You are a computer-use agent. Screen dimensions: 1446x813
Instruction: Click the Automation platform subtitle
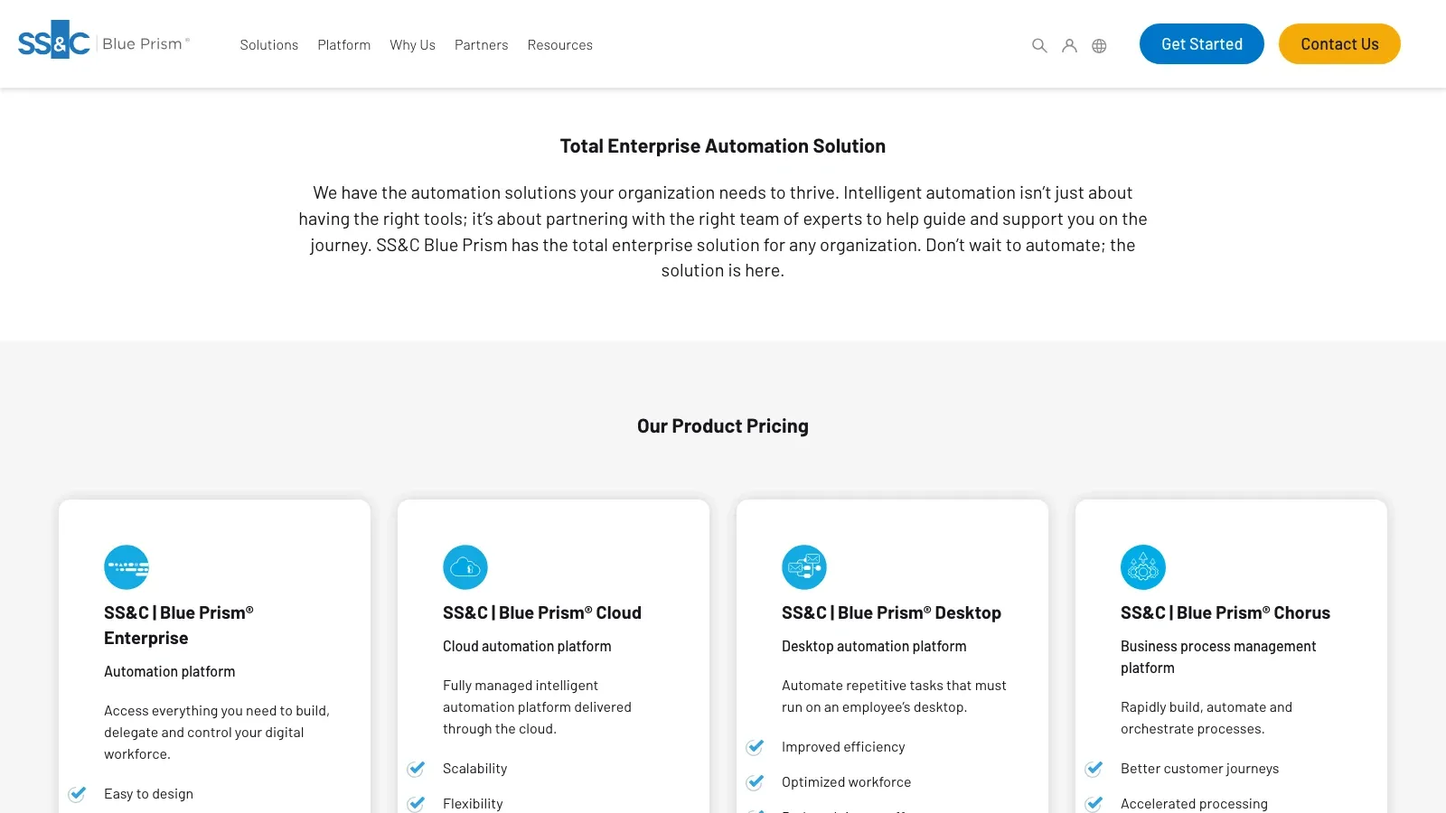point(170,672)
